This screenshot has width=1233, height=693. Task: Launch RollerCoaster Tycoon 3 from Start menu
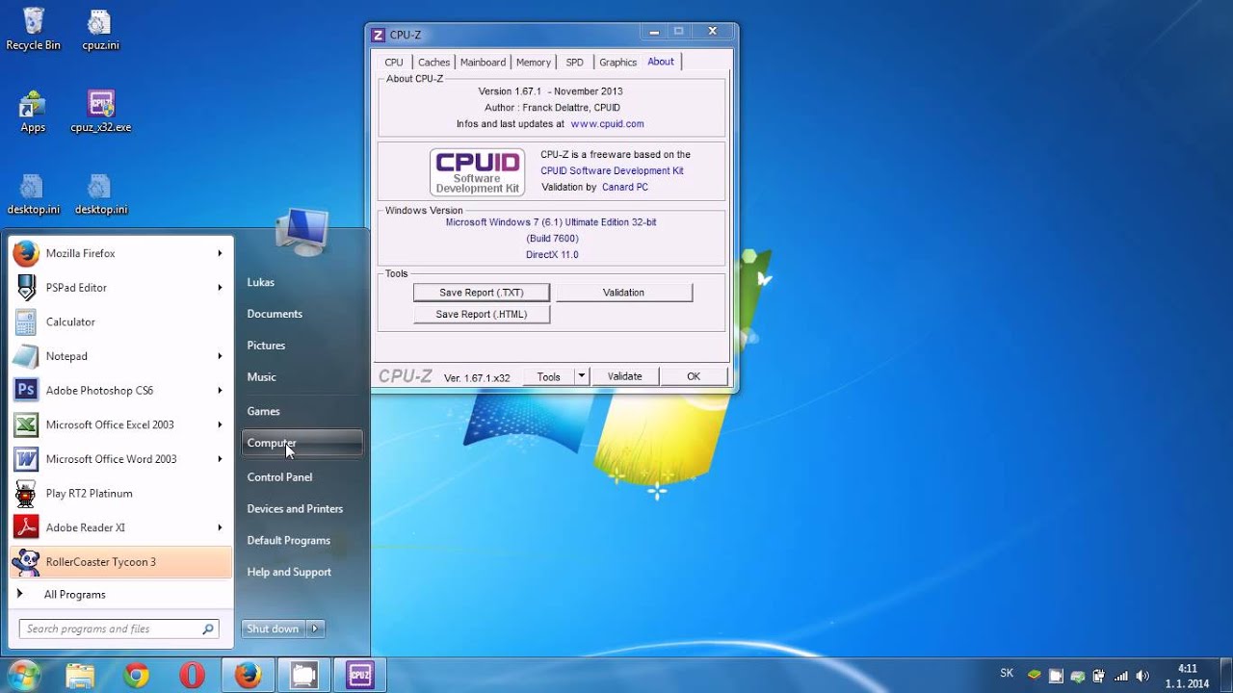[x=121, y=561]
